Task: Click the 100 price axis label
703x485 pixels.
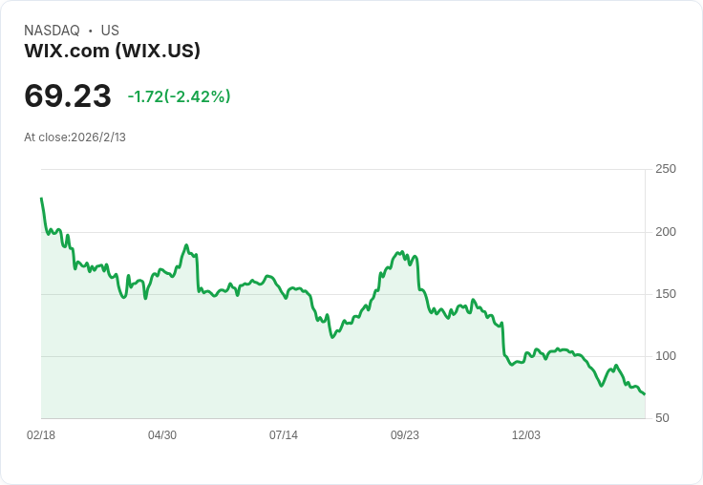Action: (666, 356)
